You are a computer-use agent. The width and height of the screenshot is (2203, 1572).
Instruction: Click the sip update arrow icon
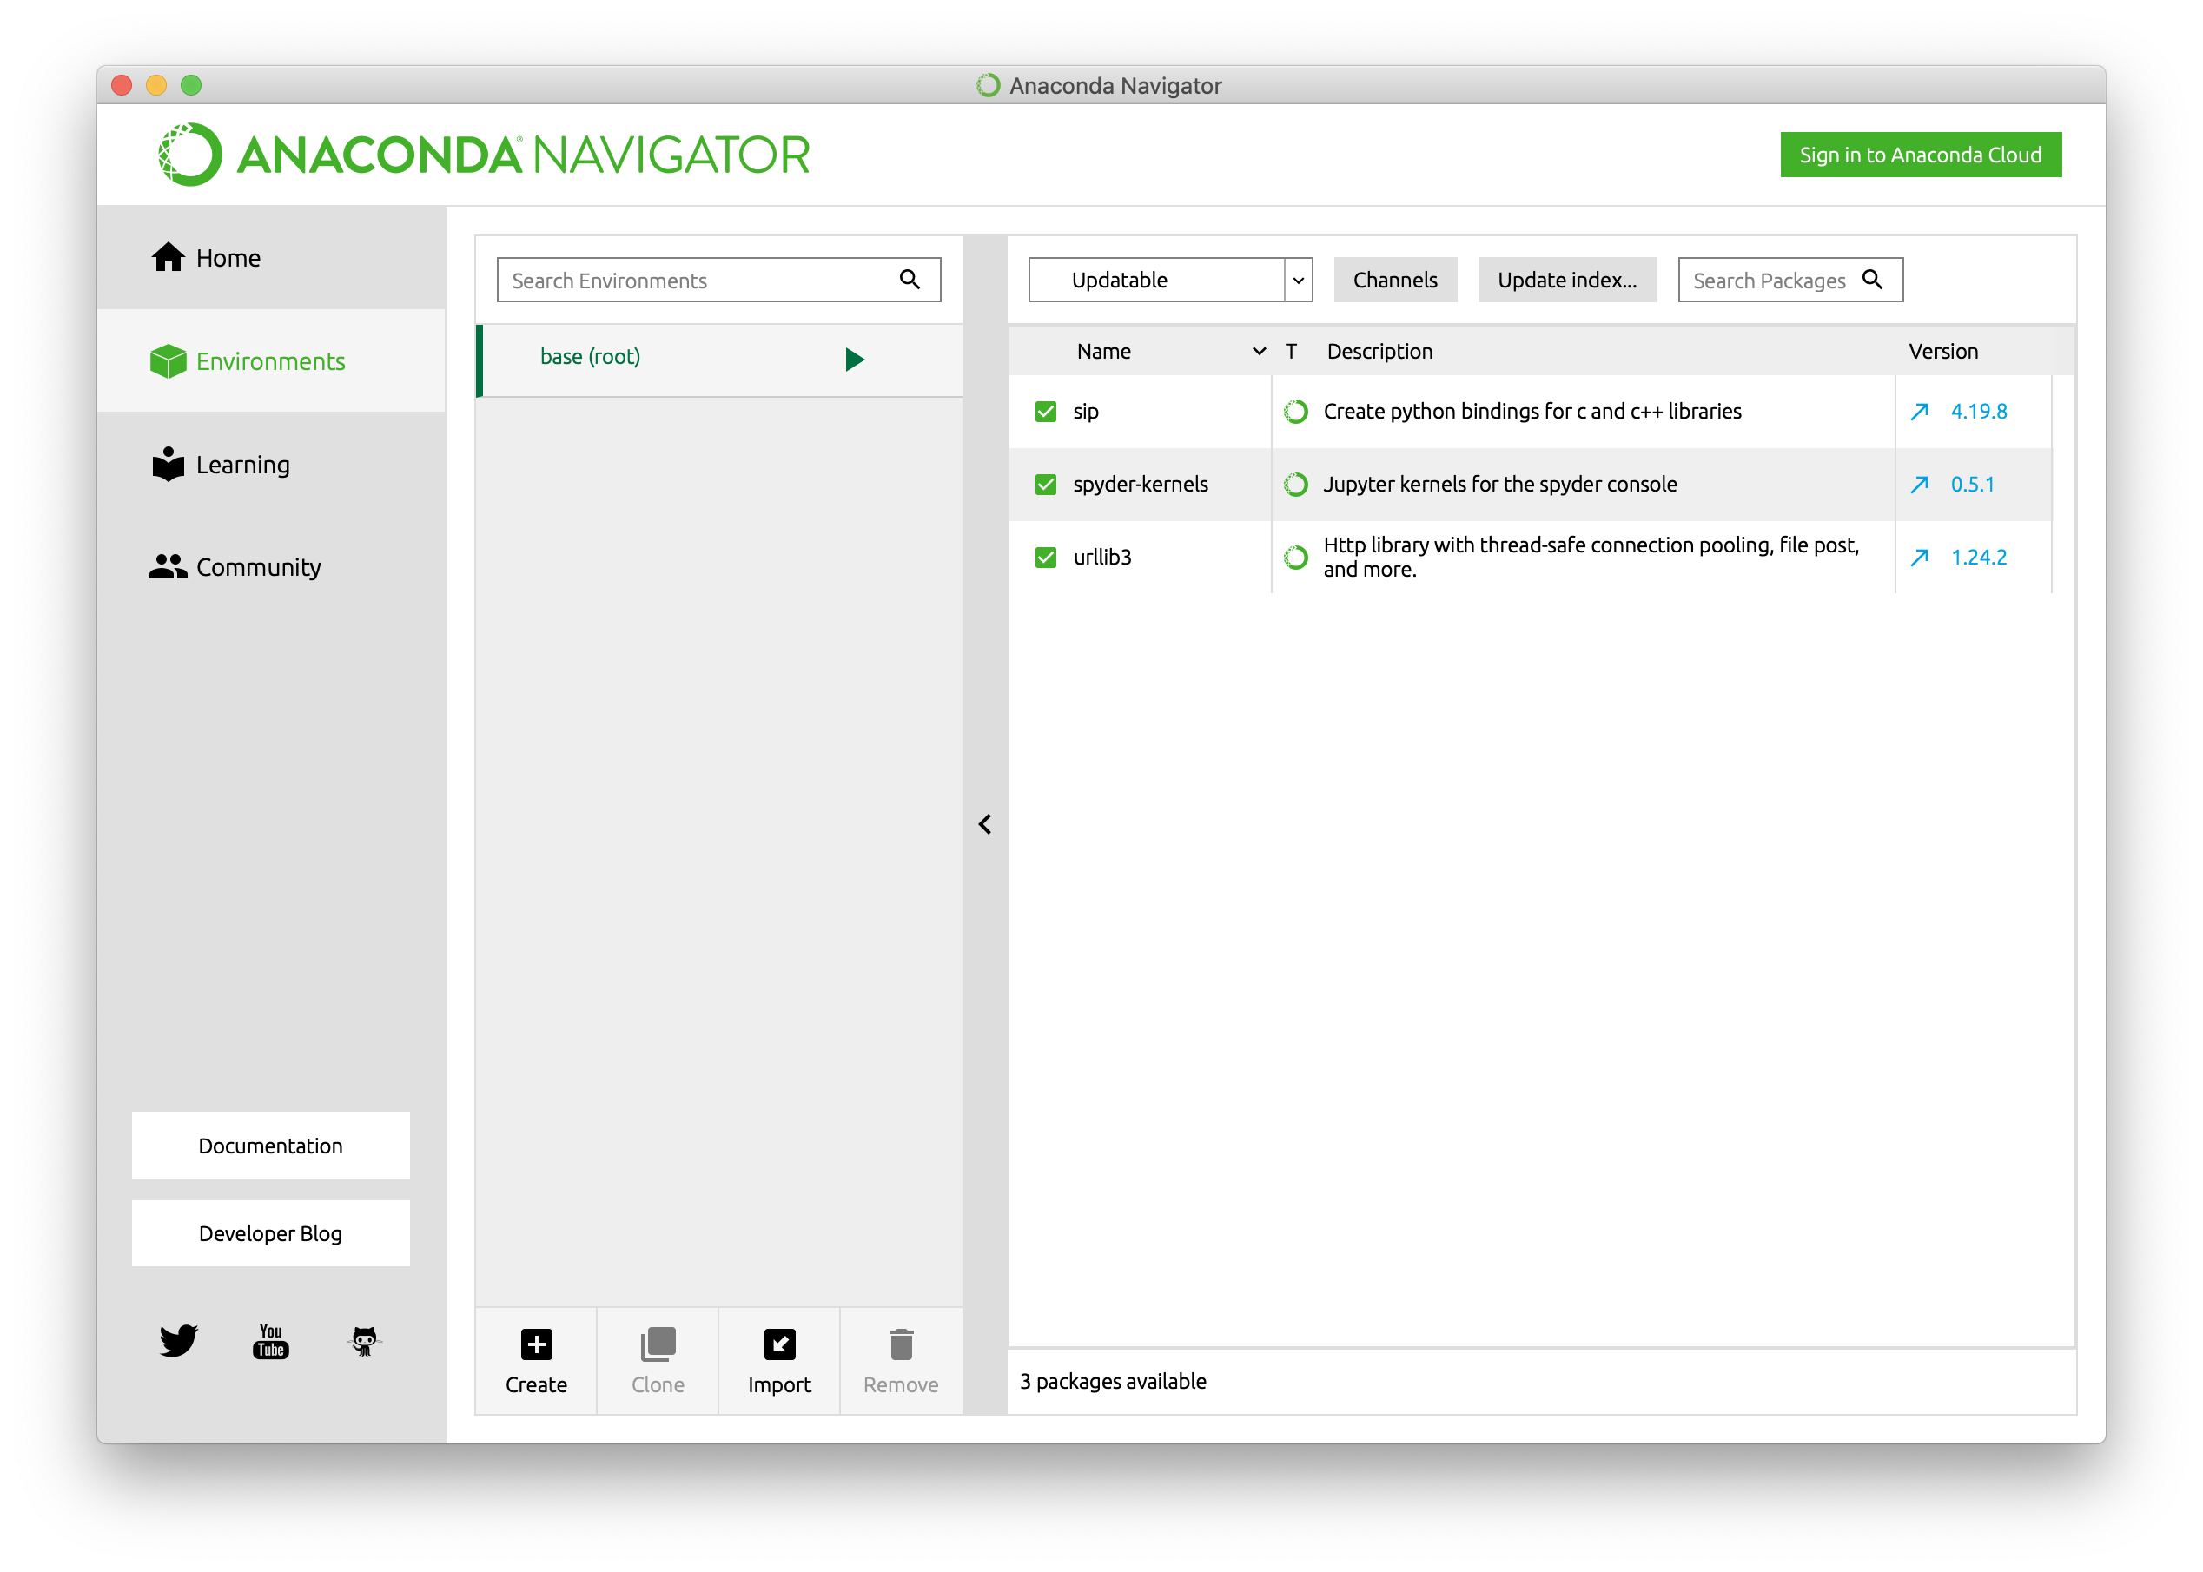point(1918,412)
